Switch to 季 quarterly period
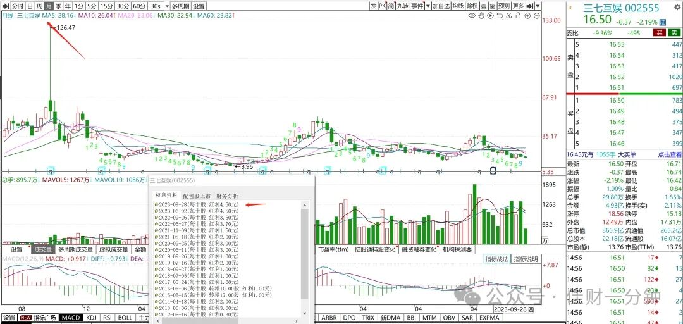Image resolution: width=683 pixels, height=324 pixels. pos(58,6)
